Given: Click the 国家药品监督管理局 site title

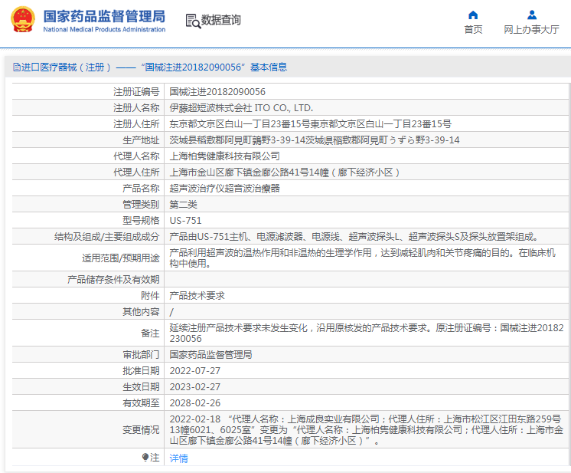Looking at the screenshot, I should (103, 16).
